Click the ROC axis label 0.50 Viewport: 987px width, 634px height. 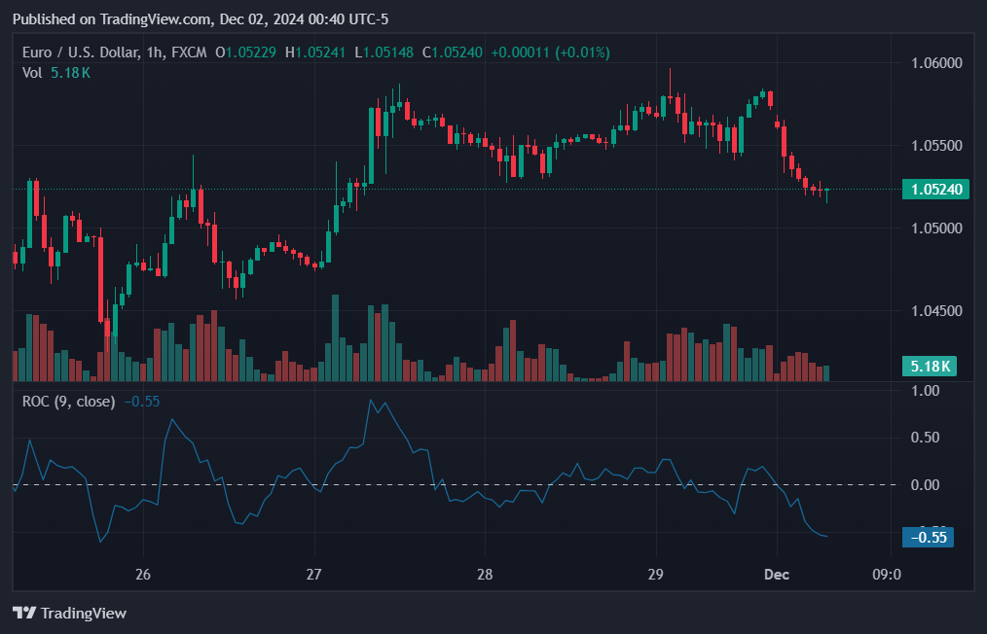coord(926,438)
